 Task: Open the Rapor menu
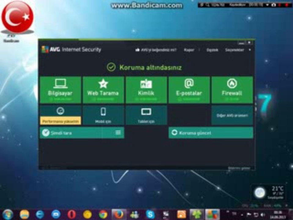pyautogui.click(x=189, y=50)
